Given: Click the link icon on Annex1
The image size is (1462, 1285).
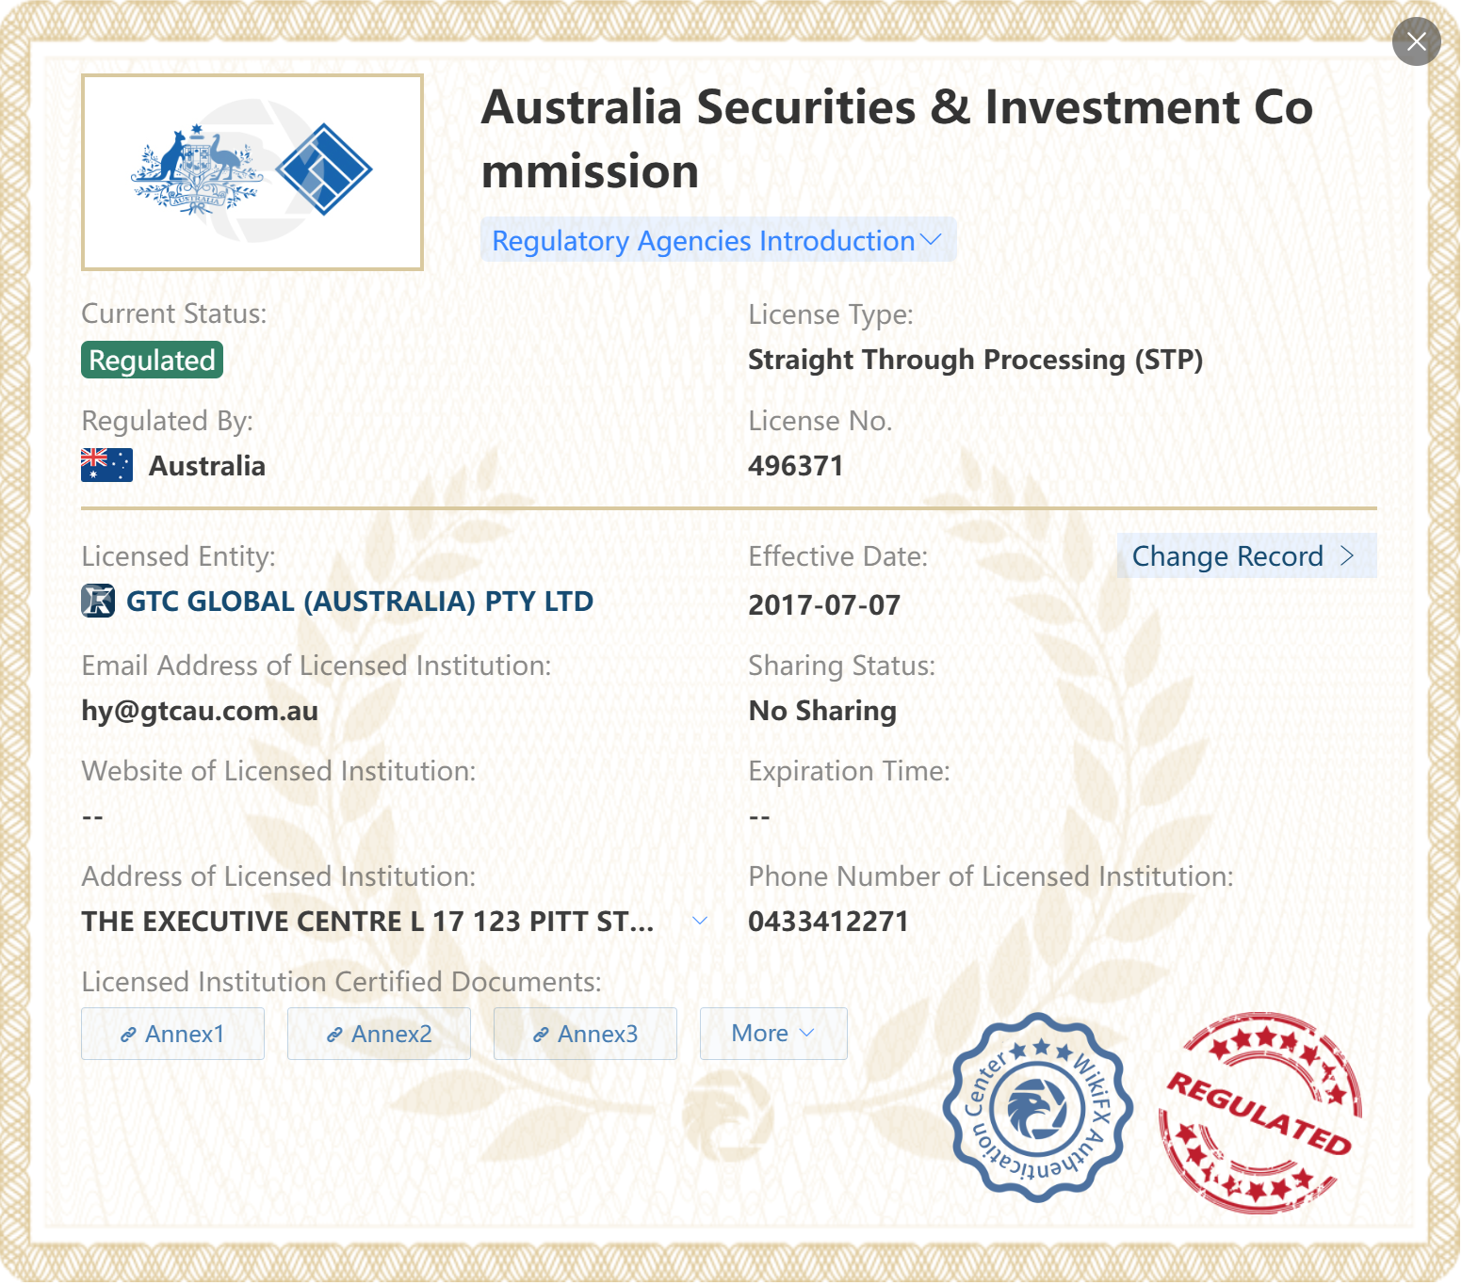Looking at the screenshot, I should click(x=128, y=1035).
